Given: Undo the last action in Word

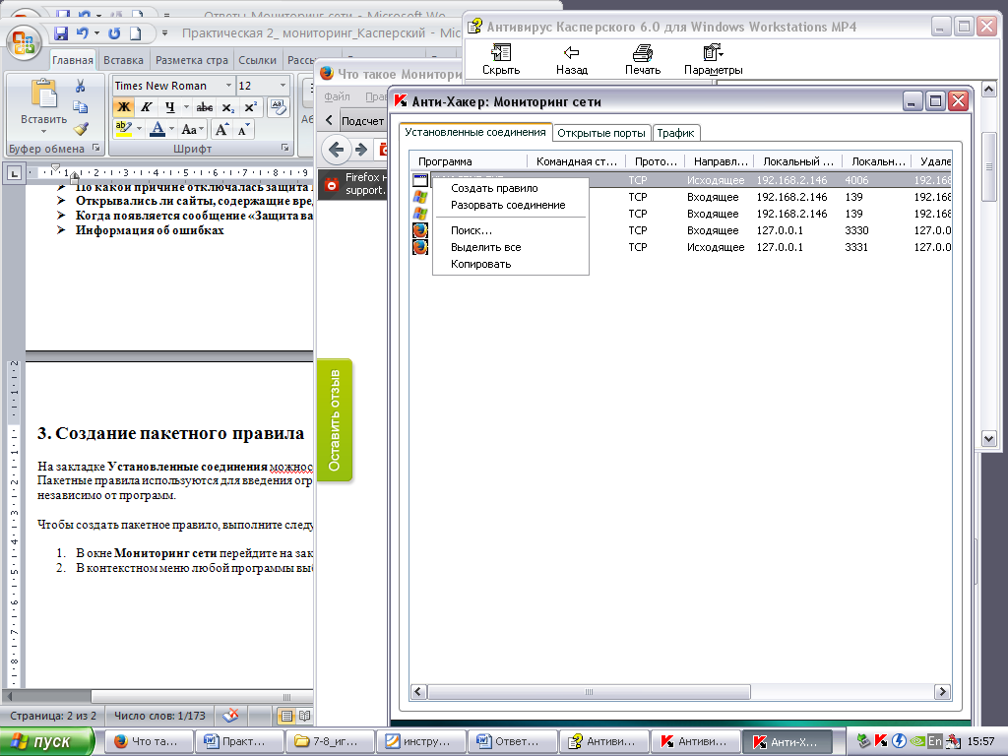Looking at the screenshot, I should (x=82, y=32).
